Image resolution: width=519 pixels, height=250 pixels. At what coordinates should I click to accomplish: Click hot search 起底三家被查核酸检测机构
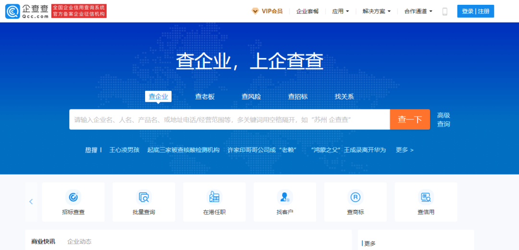pyautogui.click(x=184, y=150)
